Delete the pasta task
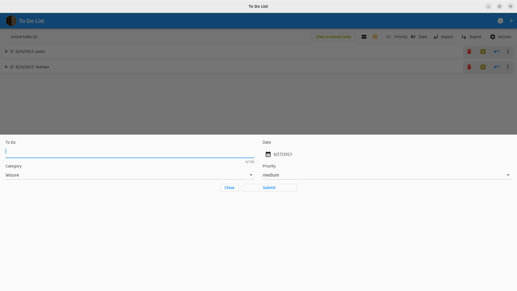Viewport: 517px width, 291px height. [469, 51]
